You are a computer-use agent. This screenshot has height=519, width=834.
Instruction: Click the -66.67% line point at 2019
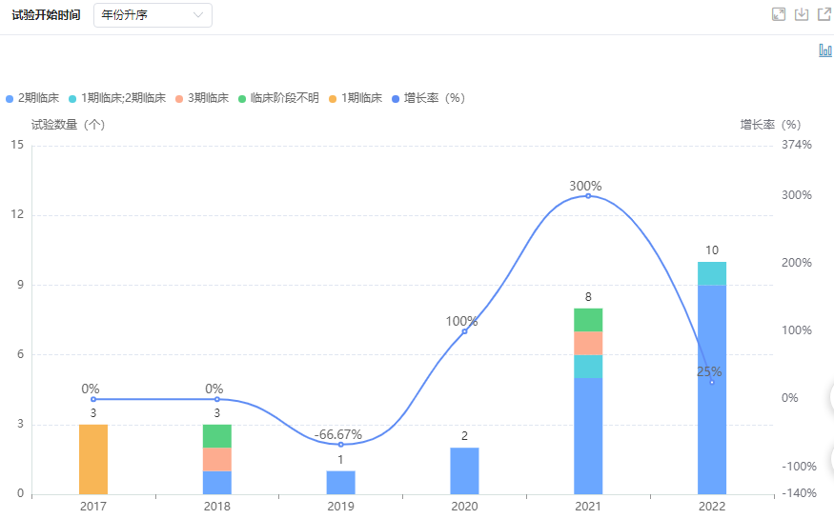(x=340, y=445)
